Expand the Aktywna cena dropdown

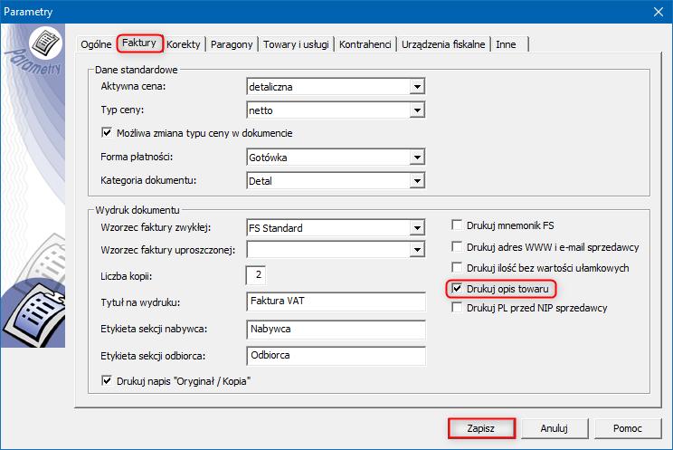(417, 88)
